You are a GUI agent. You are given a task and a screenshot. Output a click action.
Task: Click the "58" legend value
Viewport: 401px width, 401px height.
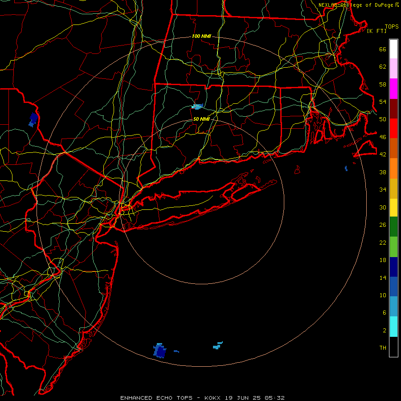point(383,84)
